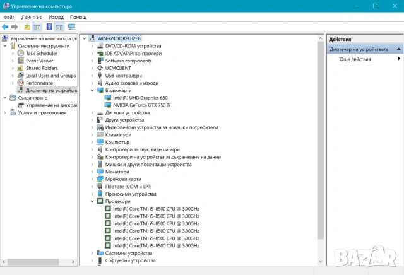Click the left pane horizontal scroll left arrow

click(x=4, y=262)
